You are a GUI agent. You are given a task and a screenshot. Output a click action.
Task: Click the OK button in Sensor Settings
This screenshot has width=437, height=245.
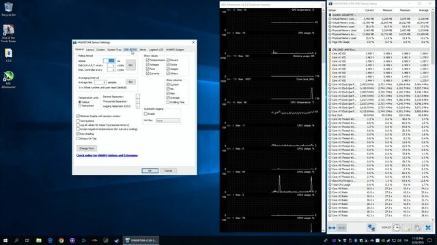pyautogui.click(x=150, y=171)
